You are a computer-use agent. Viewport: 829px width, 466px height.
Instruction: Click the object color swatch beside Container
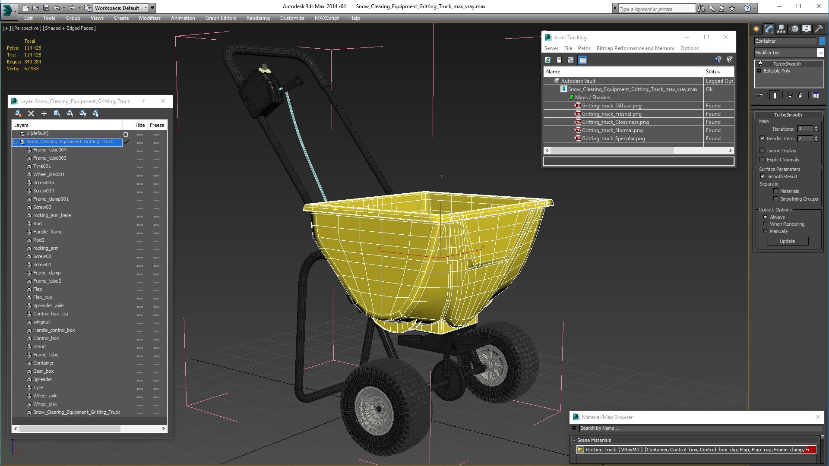822,41
